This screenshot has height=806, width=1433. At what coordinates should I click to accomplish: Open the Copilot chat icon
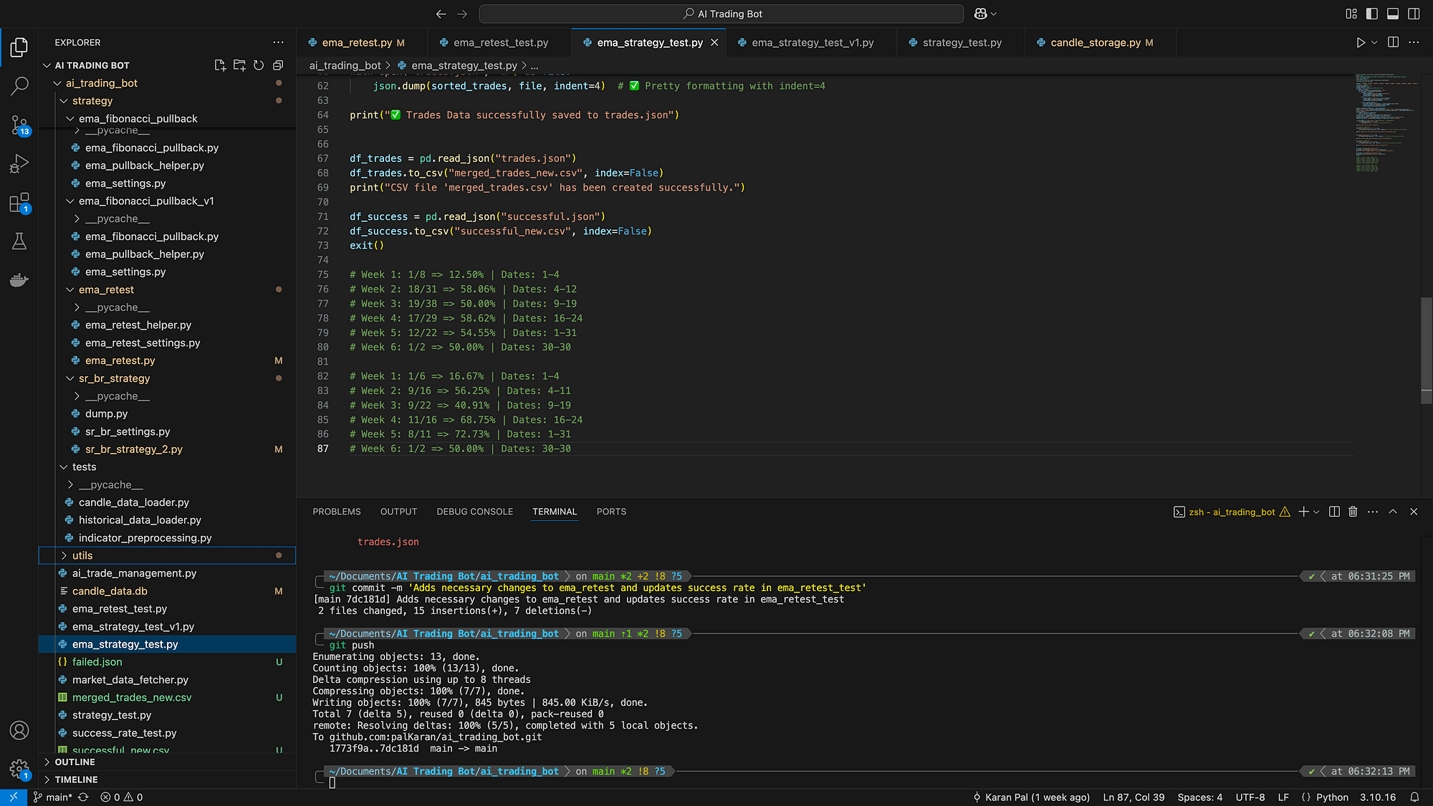coord(981,14)
